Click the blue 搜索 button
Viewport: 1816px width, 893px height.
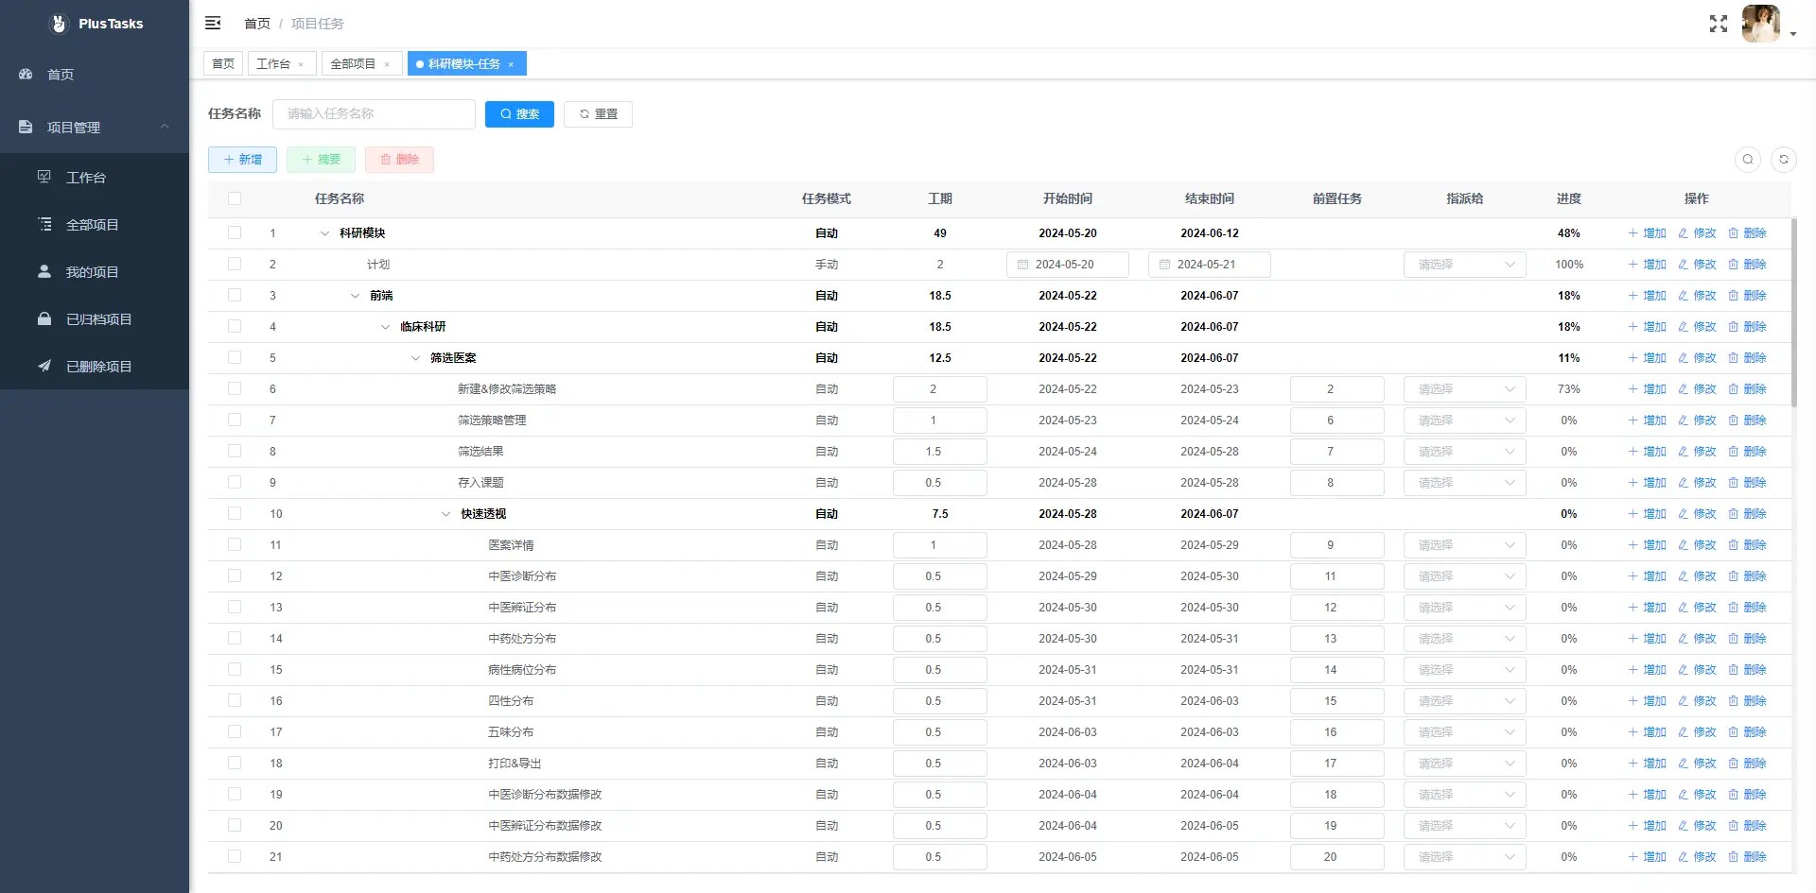click(x=519, y=114)
